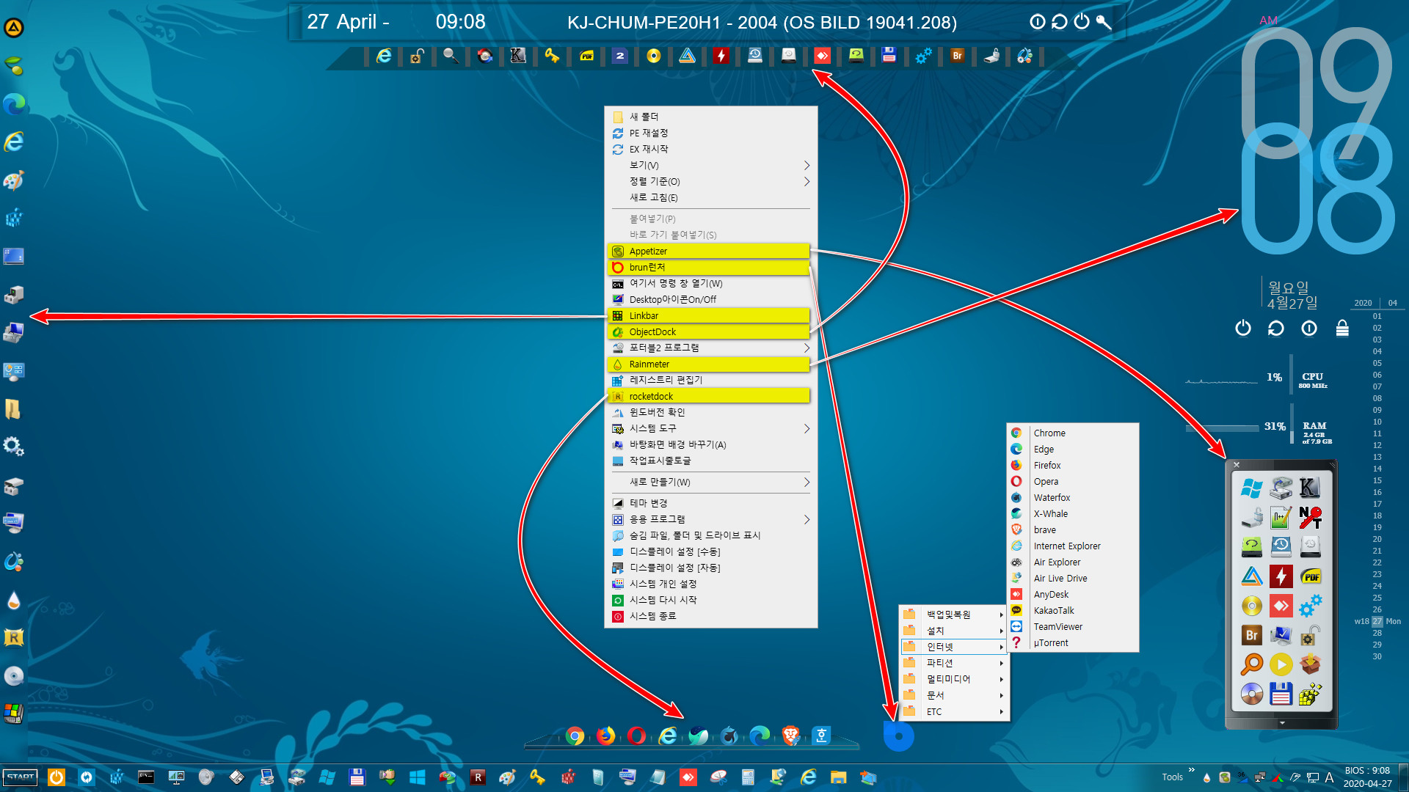Expand the 파티션 folder submenu
Image resolution: width=1409 pixels, height=792 pixels.
954,663
